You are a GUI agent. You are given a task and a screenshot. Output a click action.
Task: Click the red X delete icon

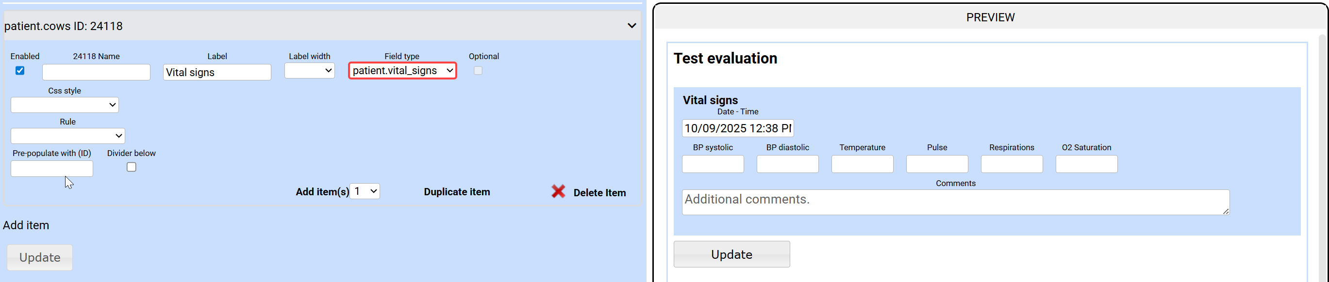point(558,191)
